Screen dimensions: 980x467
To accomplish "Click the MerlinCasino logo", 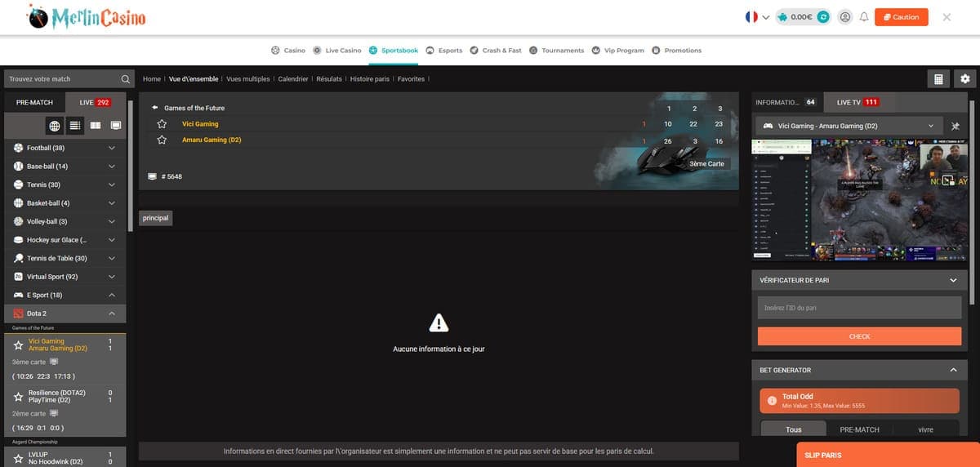I will pos(86,16).
